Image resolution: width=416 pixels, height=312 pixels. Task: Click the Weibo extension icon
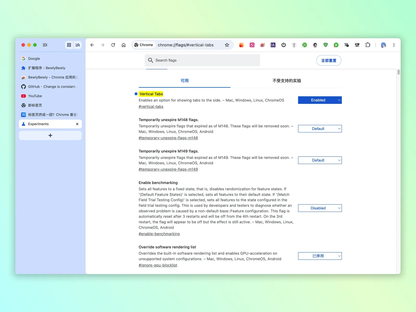(263, 45)
